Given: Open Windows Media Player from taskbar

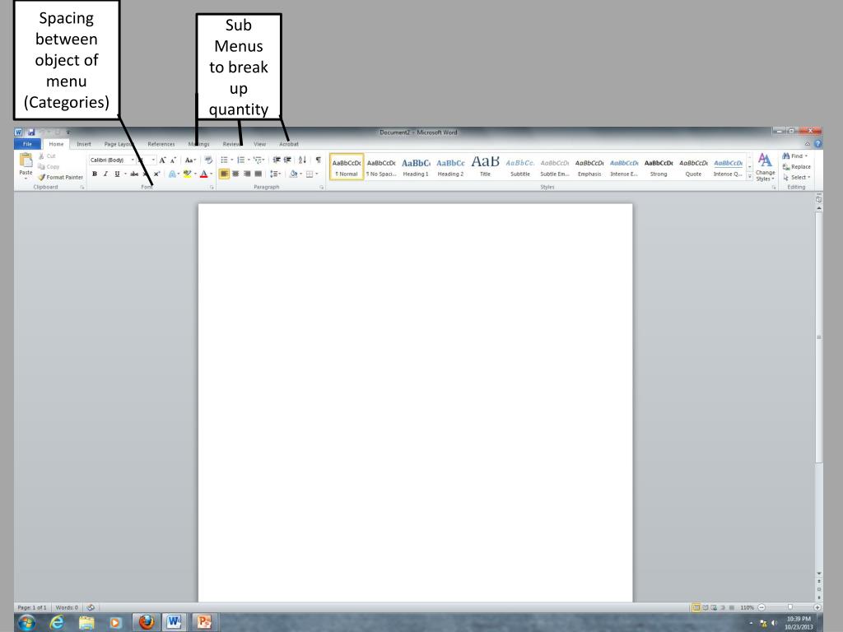Looking at the screenshot, I should tap(115, 622).
